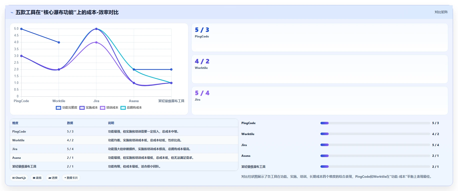Click the Asana data point at 2.0
Image resolution: width=458 pixels, height=191 pixels.
[x=134, y=69]
